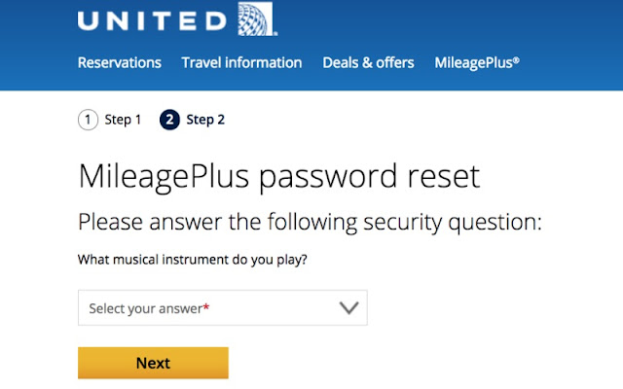
Task: Click the UNITED wordmark in header
Action: 153,20
